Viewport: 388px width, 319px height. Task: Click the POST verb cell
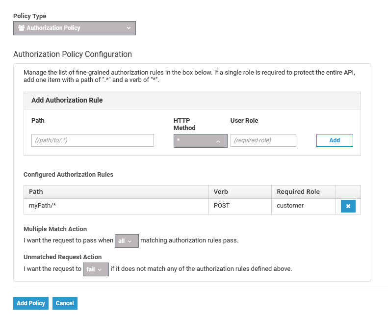222,206
